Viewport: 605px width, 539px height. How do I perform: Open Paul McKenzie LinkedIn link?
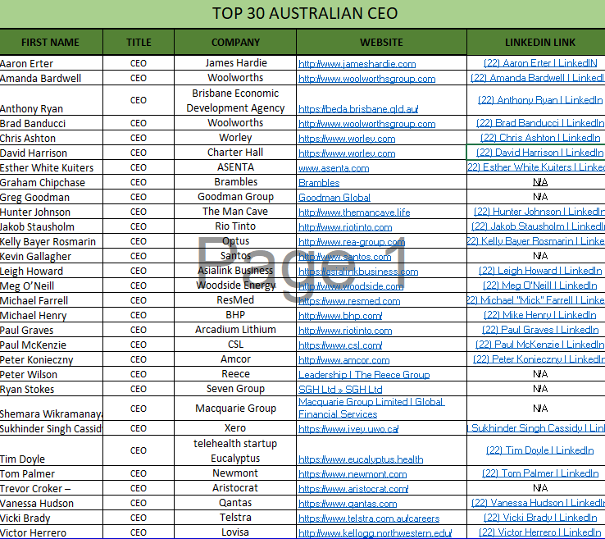point(540,345)
